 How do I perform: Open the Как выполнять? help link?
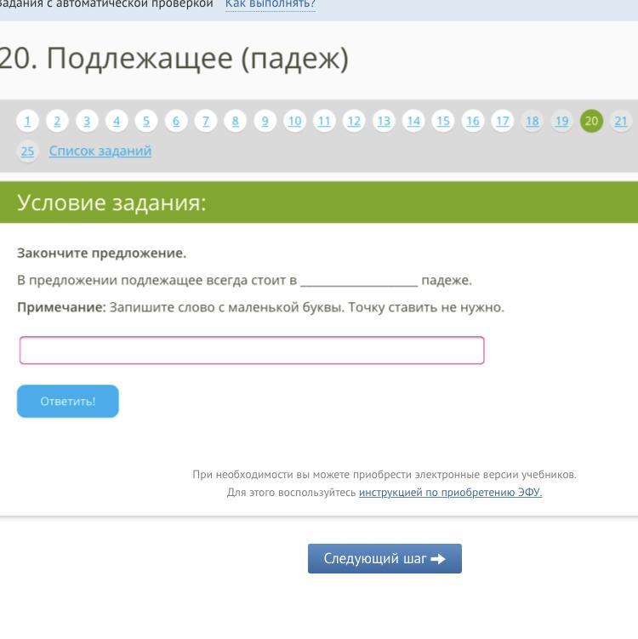(x=271, y=4)
